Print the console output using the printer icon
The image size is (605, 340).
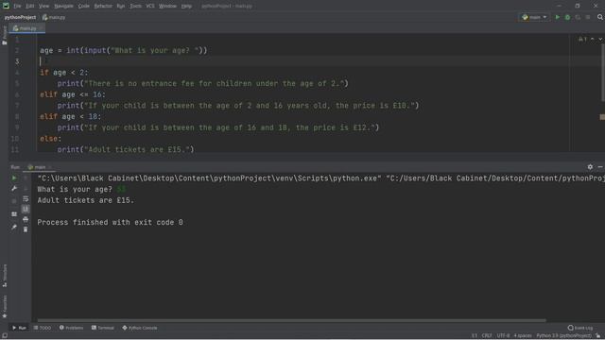click(x=26, y=219)
